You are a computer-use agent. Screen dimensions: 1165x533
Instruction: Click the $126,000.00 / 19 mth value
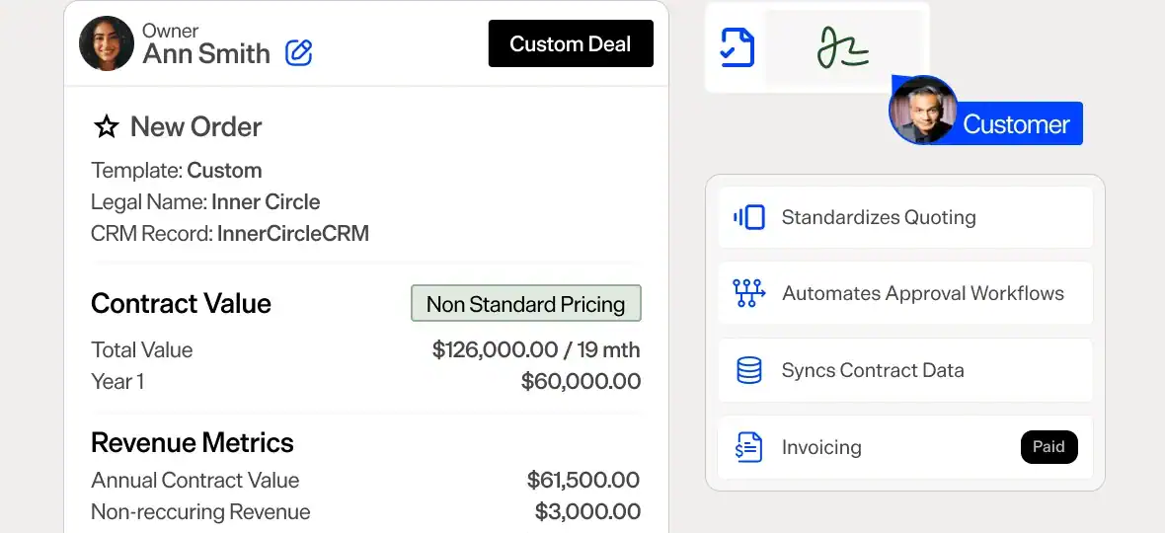pyautogui.click(x=536, y=350)
